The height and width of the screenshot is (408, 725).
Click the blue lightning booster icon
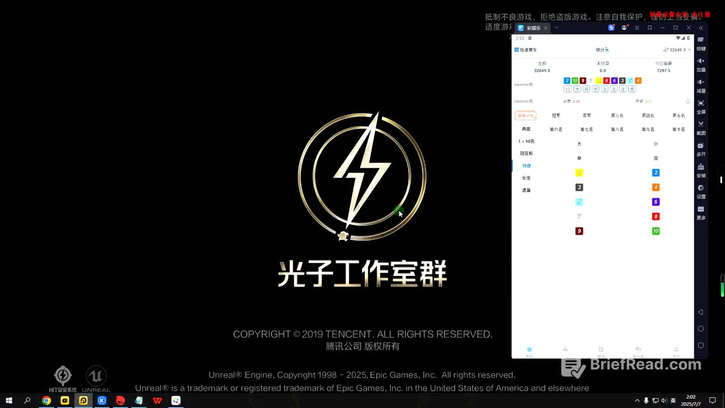click(612, 28)
